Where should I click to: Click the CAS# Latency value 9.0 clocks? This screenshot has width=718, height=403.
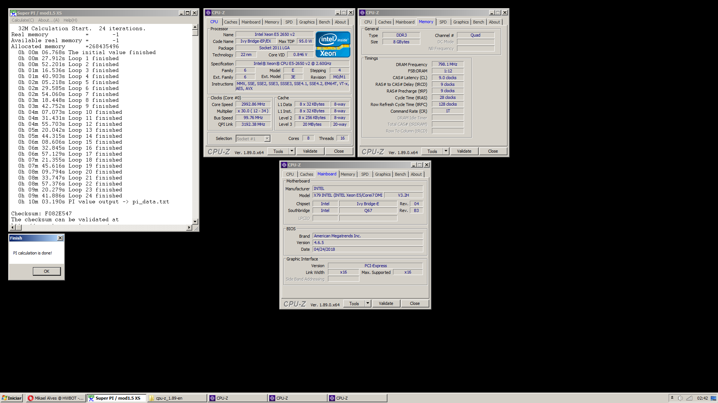pos(448,78)
